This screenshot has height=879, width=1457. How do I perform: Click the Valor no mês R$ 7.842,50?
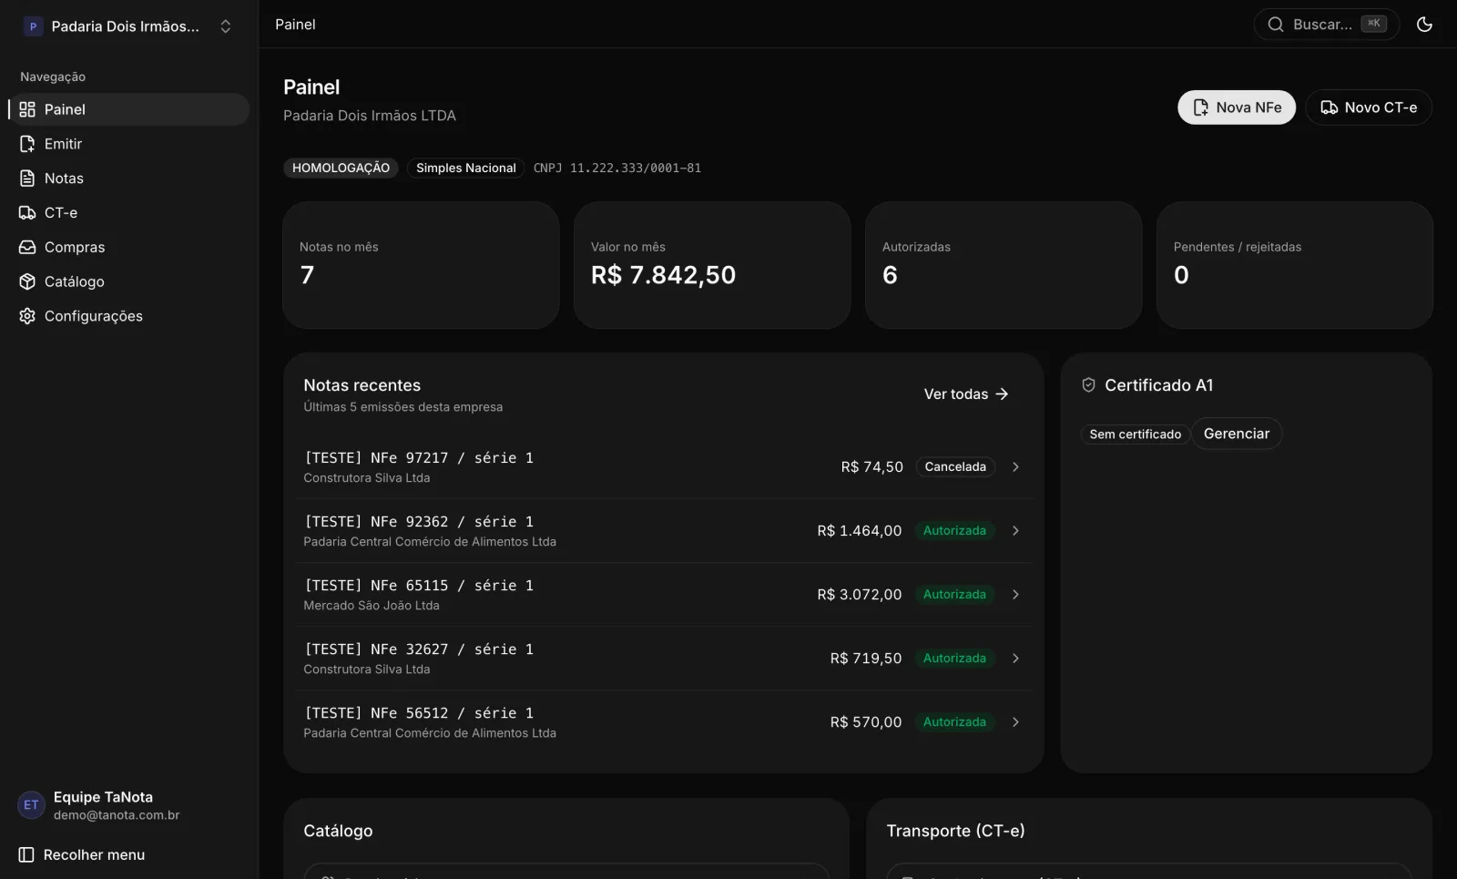pyautogui.click(x=663, y=275)
